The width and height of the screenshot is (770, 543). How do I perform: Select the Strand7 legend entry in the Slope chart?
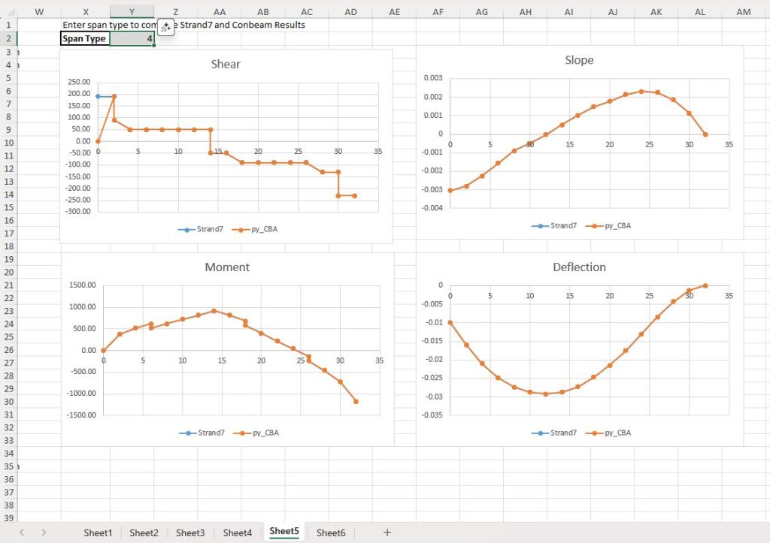pos(556,225)
